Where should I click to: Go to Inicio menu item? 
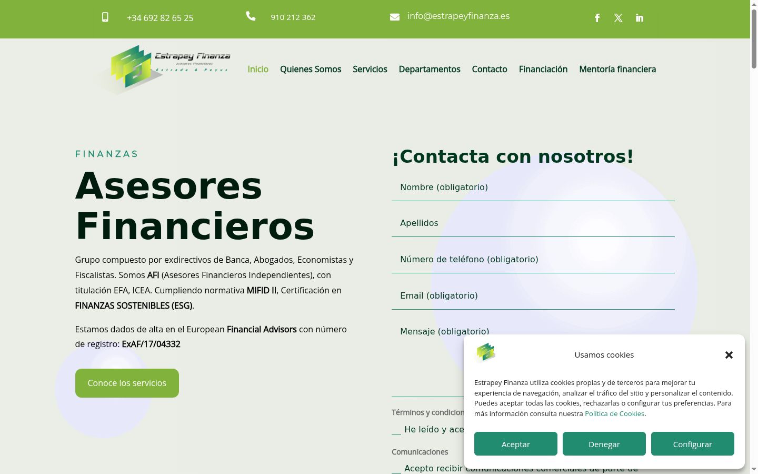coord(258,69)
